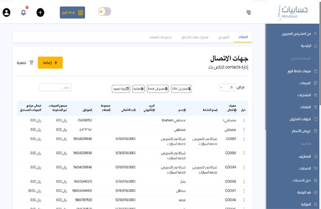Click mobile number 054388152

(84, 120)
